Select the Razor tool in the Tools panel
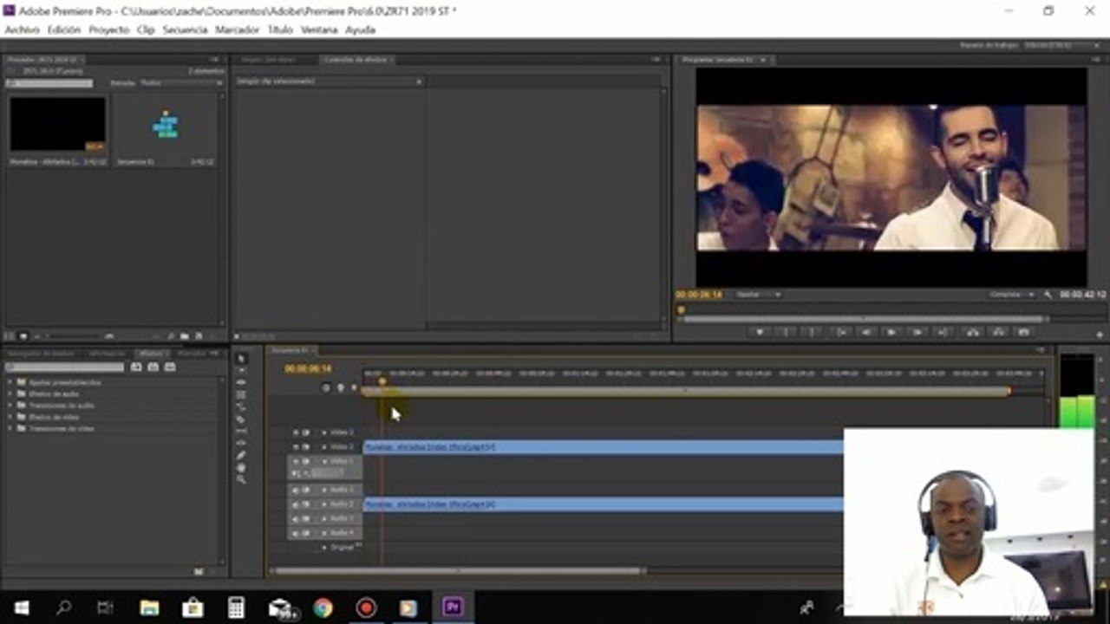1110x624 pixels. [241, 419]
